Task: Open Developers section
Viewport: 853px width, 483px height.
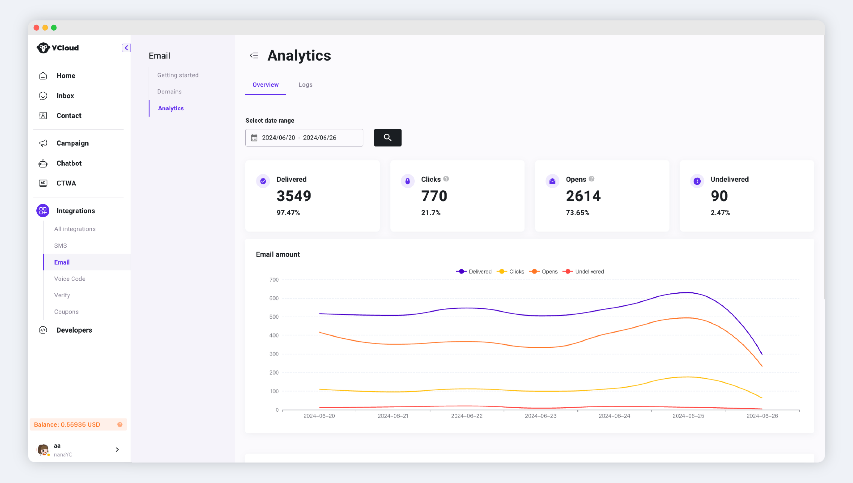Action: tap(74, 330)
